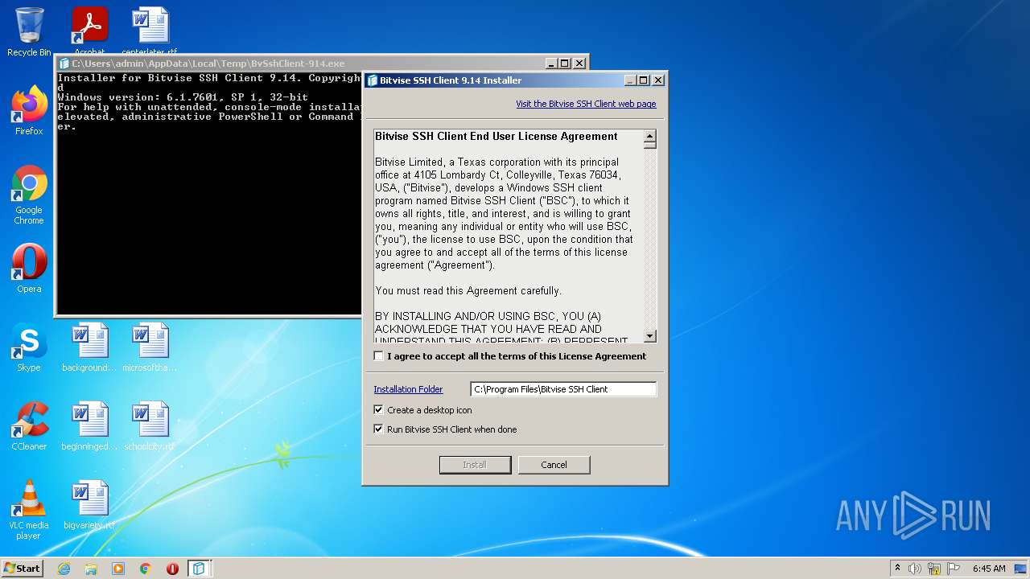Close the console window
Image resolution: width=1030 pixels, height=579 pixels.
click(579, 64)
